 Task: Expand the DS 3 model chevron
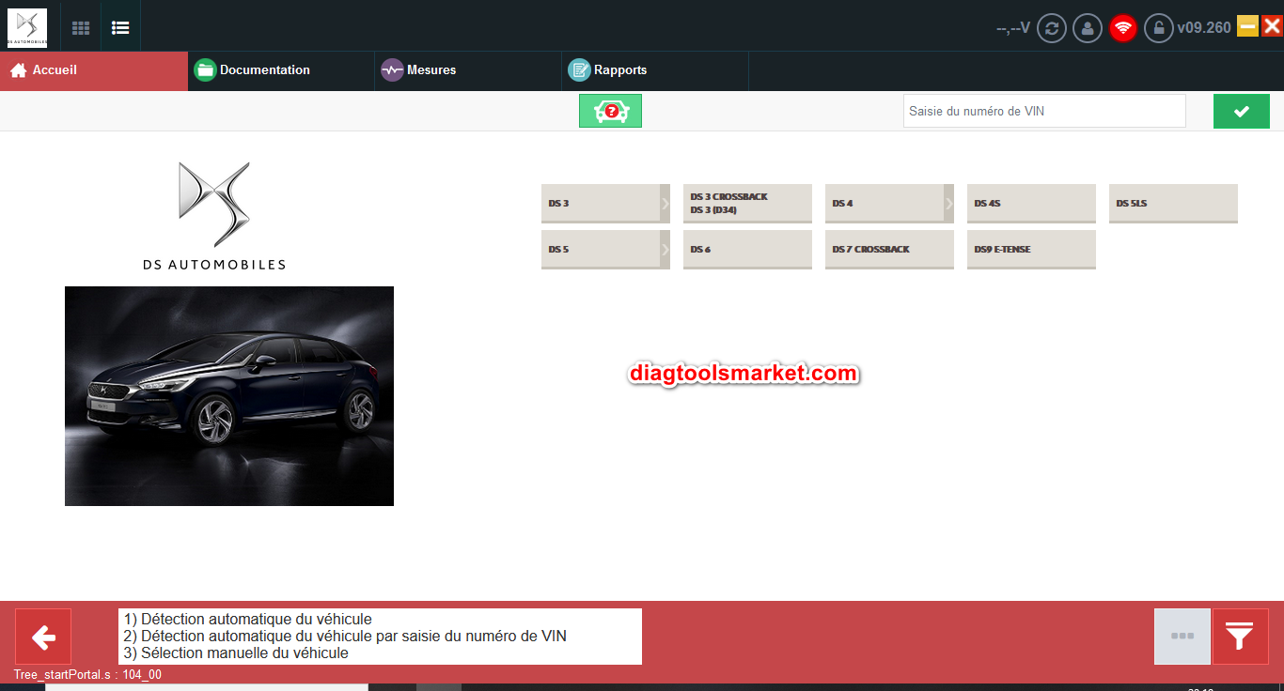665,203
